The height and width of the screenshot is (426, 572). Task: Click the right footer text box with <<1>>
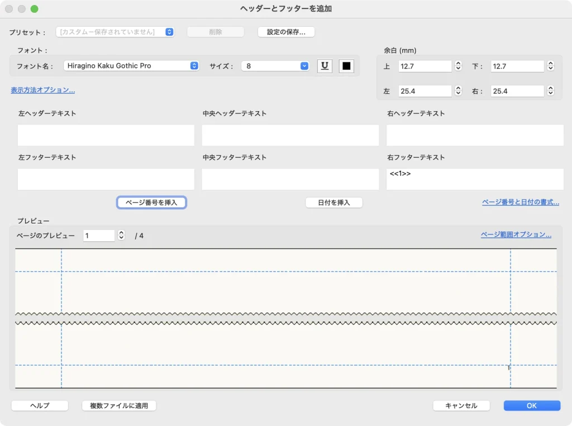click(475, 179)
